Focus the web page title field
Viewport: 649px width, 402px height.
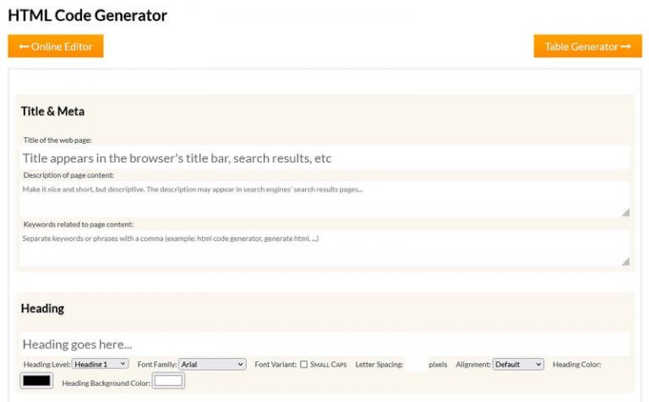point(324,157)
